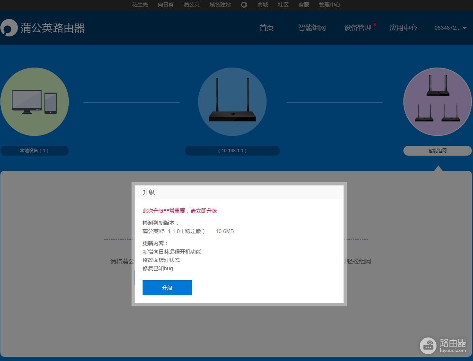The width and height of the screenshot is (473, 361).
Task: Open the 管理中心 link
Action: click(330, 5)
